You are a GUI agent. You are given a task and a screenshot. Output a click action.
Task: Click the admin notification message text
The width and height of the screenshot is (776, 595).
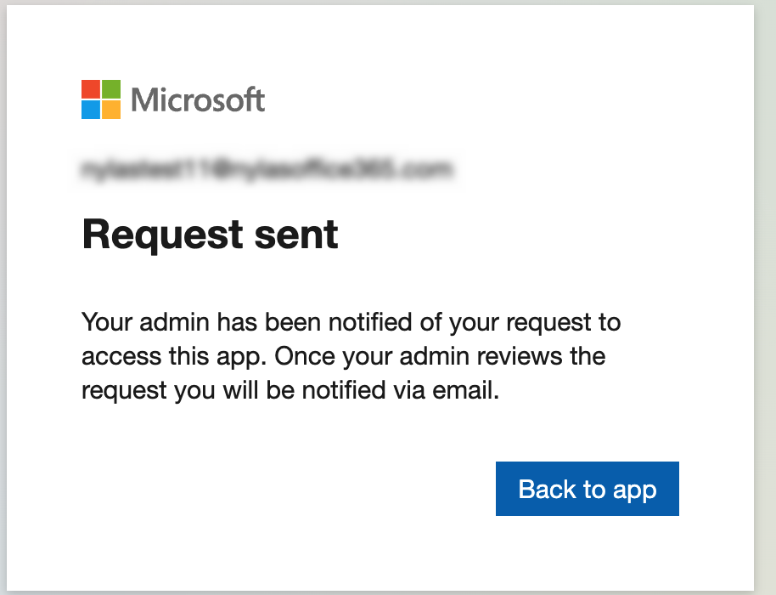[x=350, y=355]
